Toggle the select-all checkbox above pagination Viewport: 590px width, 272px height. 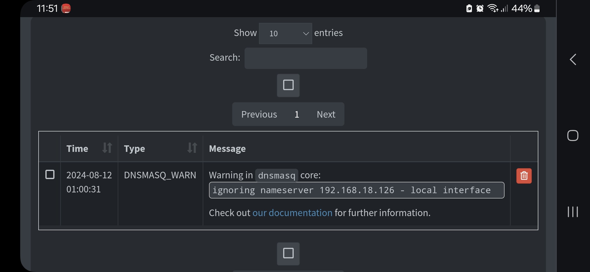click(288, 85)
